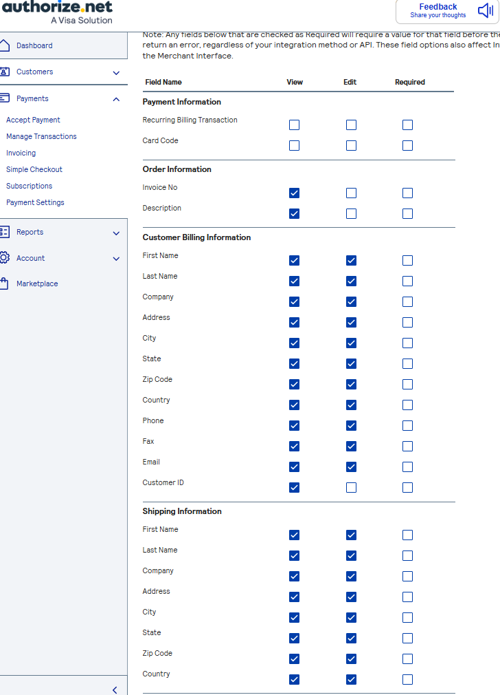500x695 pixels.
Task: Collapse the Payments section chevron
Action: pos(116,99)
